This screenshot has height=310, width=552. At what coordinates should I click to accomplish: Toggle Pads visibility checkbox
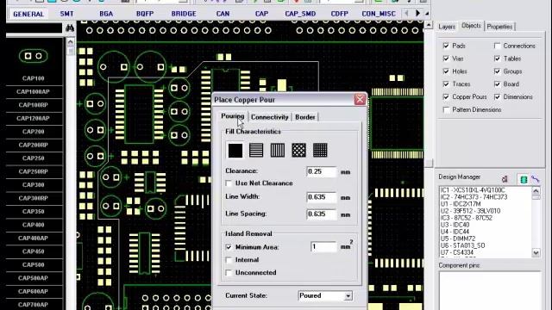(x=446, y=46)
